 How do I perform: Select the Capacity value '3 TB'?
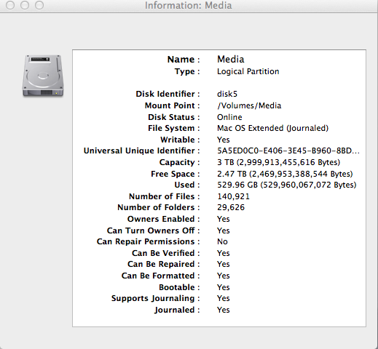click(279, 162)
